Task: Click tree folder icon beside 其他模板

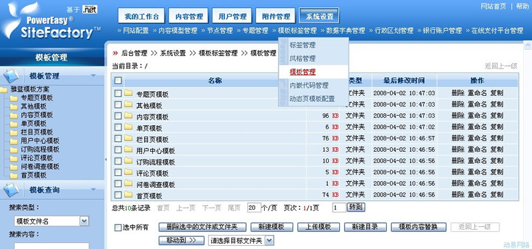Action: (x=13, y=107)
